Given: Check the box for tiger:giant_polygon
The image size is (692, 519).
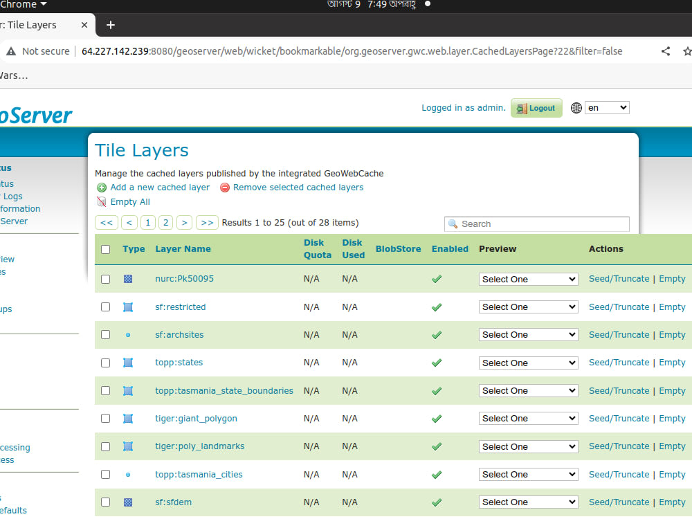Looking at the screenshot, I should [x=105, y=419].
